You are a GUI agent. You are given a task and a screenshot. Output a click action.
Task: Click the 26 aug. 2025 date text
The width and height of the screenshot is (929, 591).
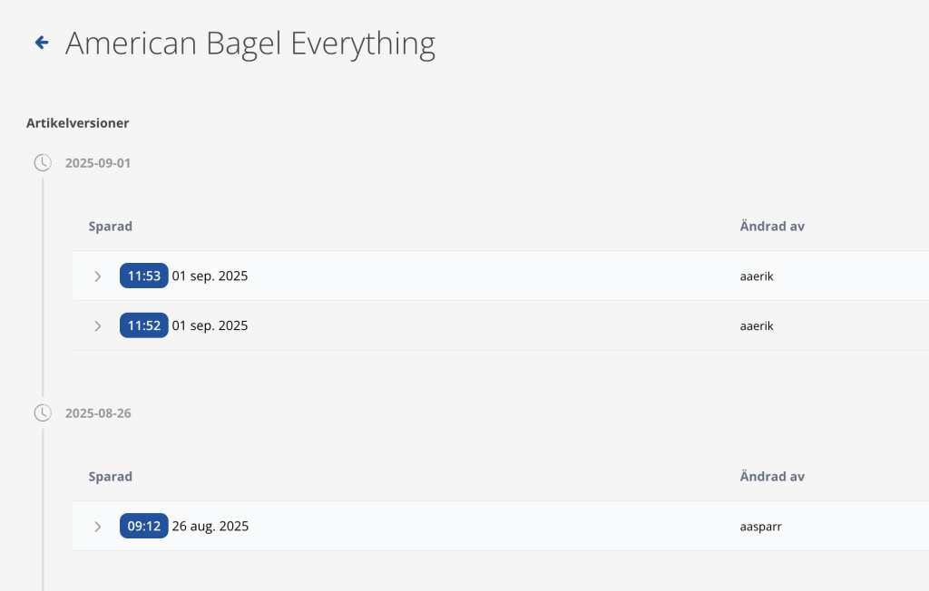pos(210,526)
